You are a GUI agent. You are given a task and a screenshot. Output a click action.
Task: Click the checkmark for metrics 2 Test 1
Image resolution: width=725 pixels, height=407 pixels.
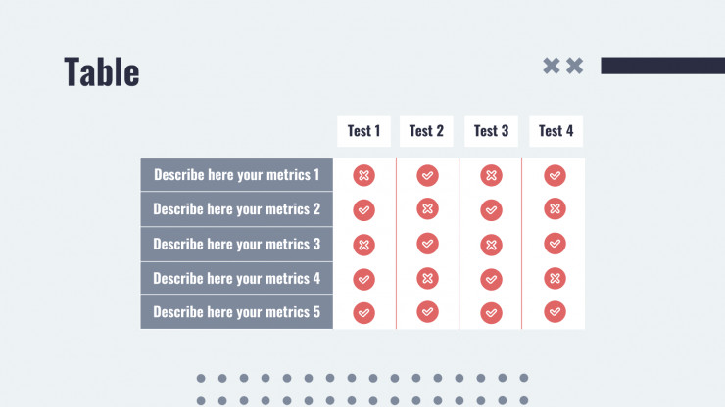[363, 210]
